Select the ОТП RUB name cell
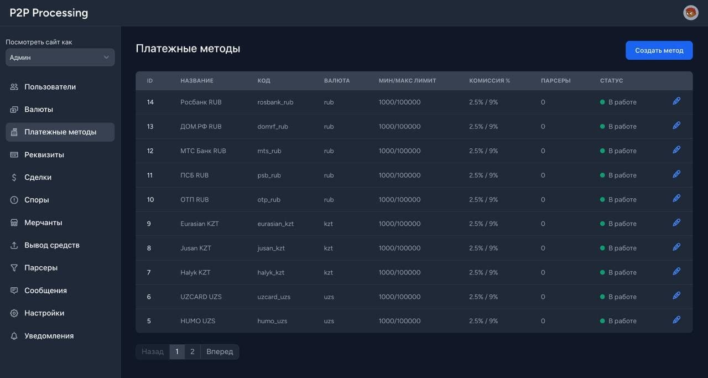The image size is (708, 378). coord(195,200)
